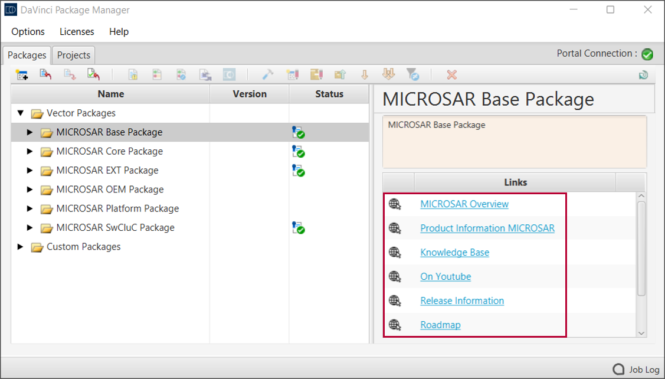Expand the Custom Packages tree node

point(20,247)
